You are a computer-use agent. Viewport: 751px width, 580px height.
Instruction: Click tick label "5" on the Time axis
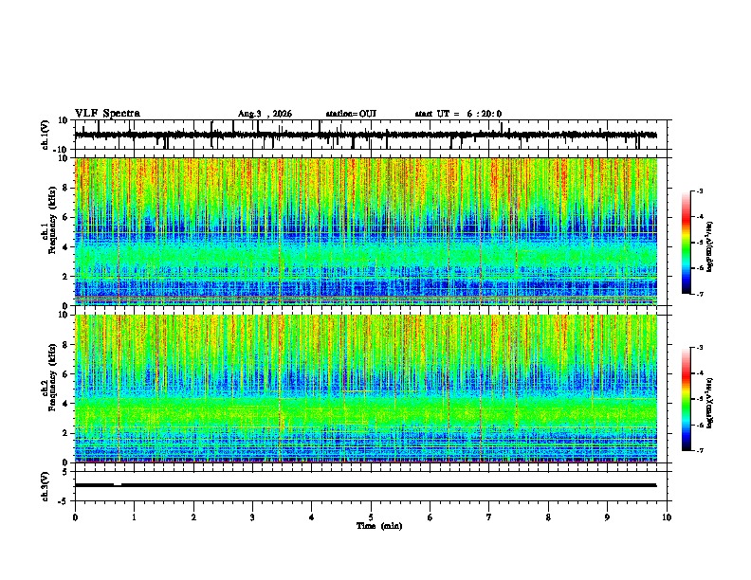371,517
